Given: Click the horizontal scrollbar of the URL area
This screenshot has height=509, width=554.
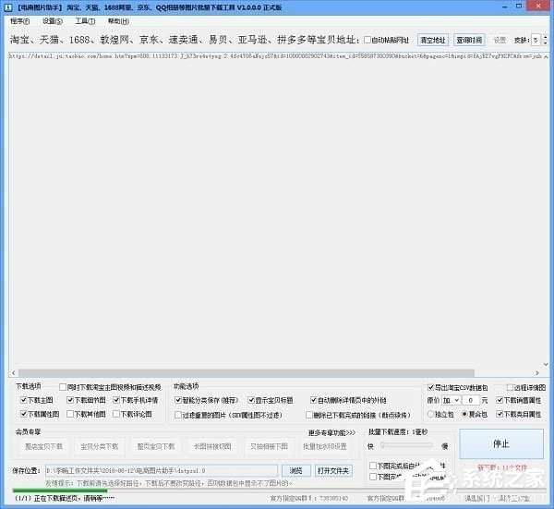Looking at the screenshot, I should point(247,373).
